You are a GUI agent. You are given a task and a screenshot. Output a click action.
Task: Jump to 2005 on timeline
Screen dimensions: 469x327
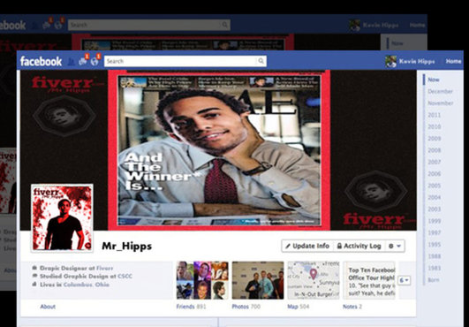click(434, 186)
